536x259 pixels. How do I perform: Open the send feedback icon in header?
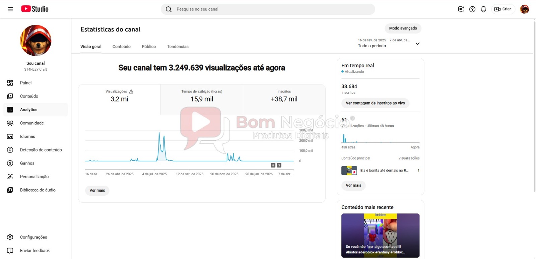[461, 9]
